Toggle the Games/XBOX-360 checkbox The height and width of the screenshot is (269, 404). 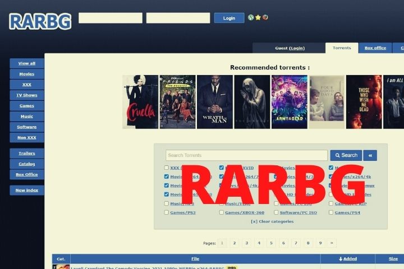(x=221, y=212)
